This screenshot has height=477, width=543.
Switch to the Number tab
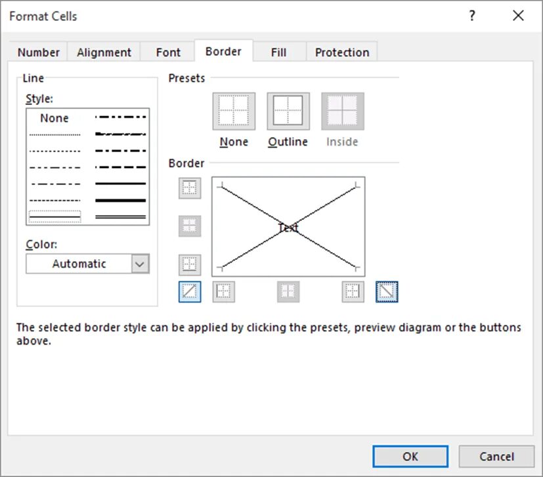coord(38,52)
